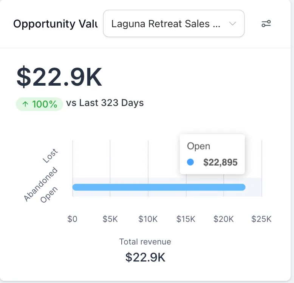Click the $10K axis tick label
Screen dimensions: 294x283
(x=148, y=219)
